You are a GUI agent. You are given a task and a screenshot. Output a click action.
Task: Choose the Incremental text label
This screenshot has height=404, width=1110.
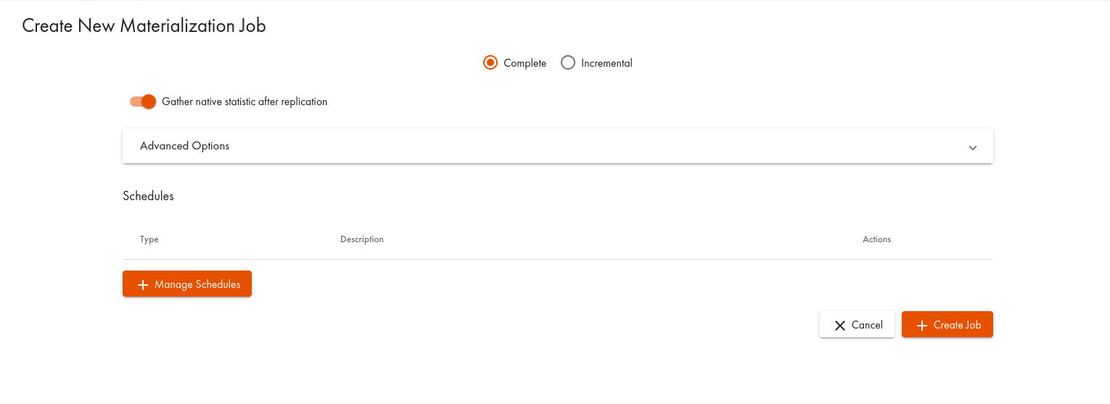point(607,63)
